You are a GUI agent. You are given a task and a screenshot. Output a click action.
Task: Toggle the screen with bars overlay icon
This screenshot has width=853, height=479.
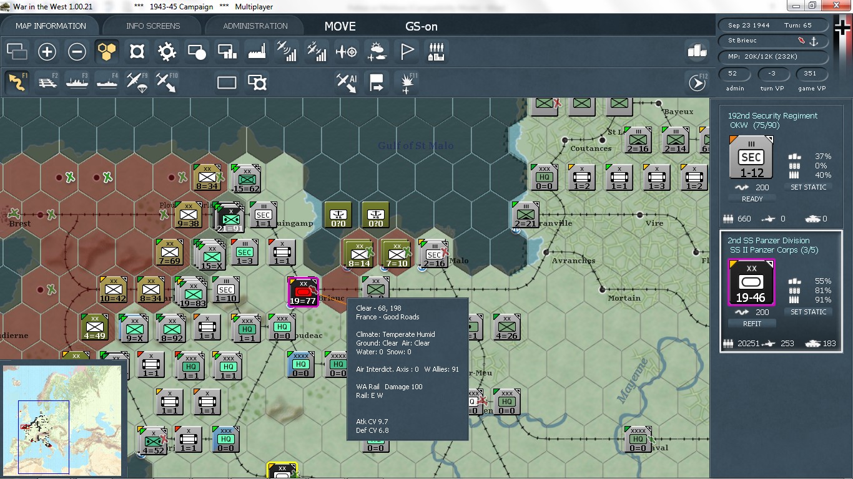[x=227, y=51]
